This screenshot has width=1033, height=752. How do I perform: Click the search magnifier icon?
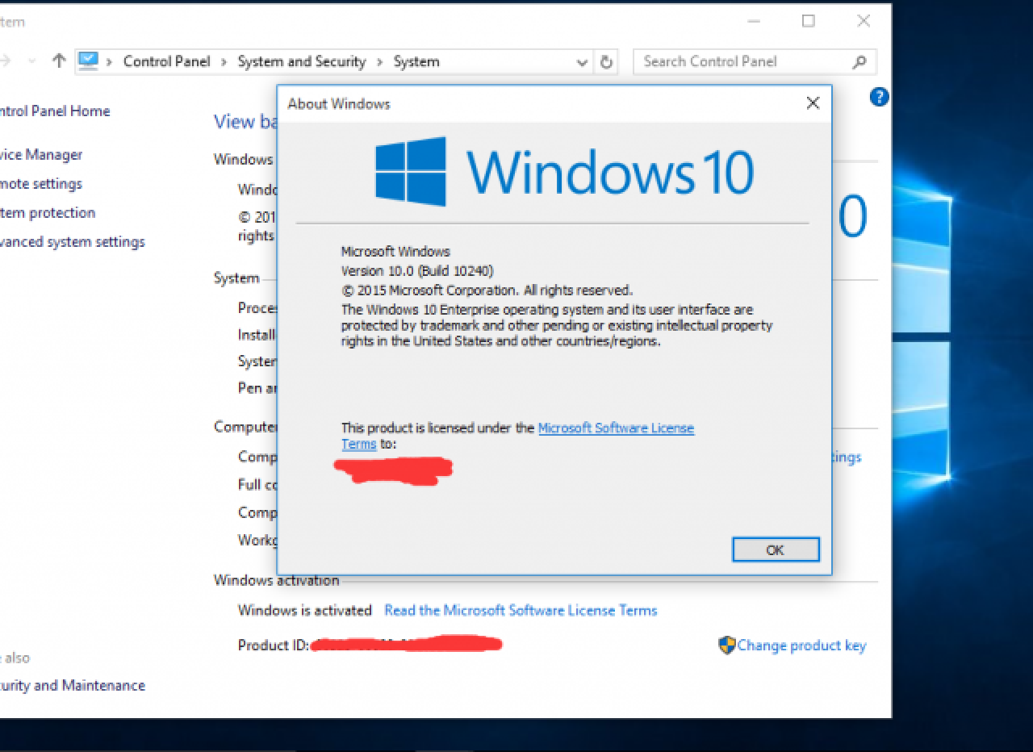pyautogui.click(x=859, y=61)
